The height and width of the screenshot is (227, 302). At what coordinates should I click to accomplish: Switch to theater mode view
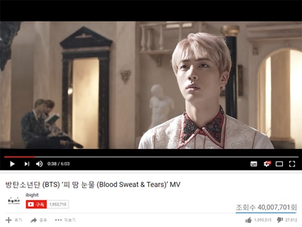click(x=279, y=164)
